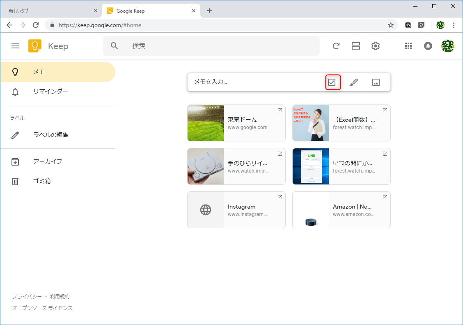Open the アーカイブ section

click(x=47, y=161)
